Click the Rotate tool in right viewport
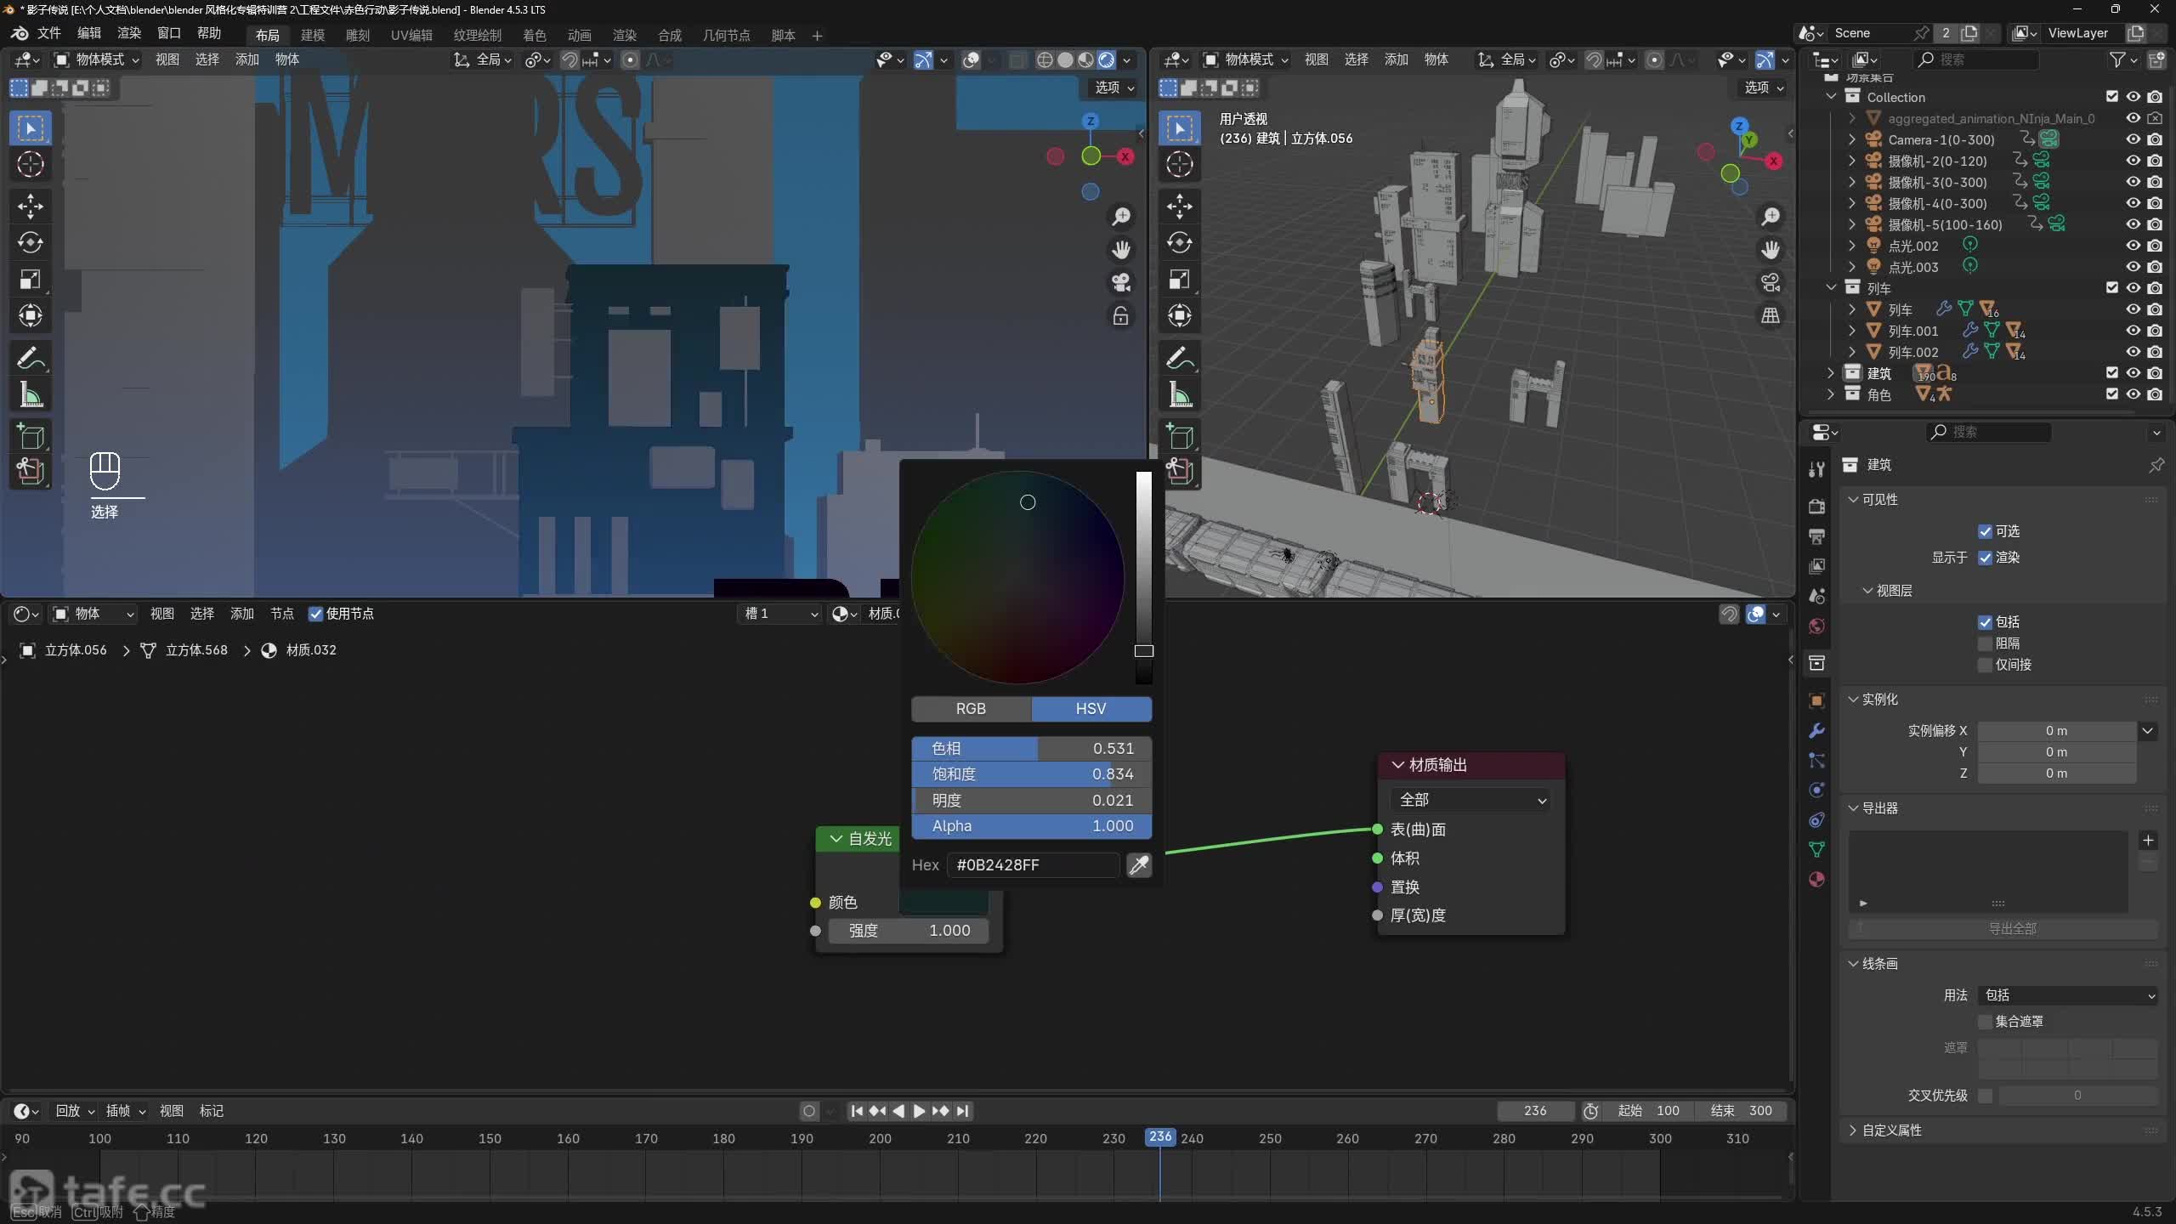This screenshot has width=2176, height=1224. [1180, 243]
